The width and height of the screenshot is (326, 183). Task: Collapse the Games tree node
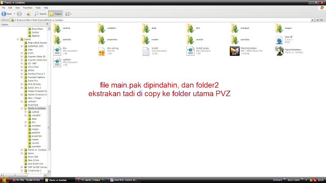(18, 39)
